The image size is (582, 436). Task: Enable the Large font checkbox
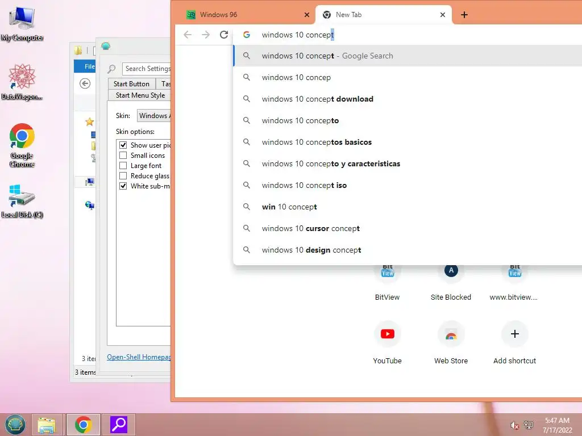123,165
